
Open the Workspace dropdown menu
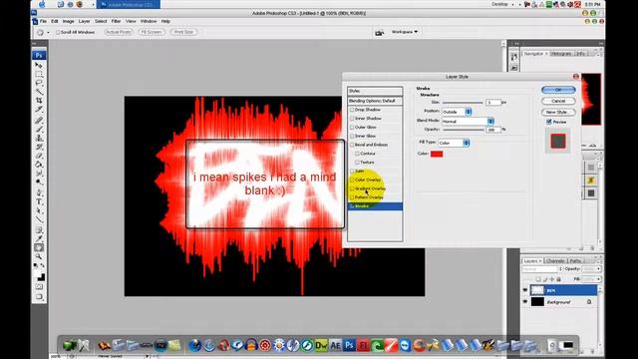pyautogui.click(x=405, y=32)
